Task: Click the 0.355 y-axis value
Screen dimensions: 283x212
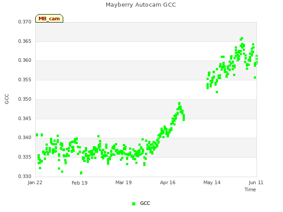Action: (x=25, y=79)
